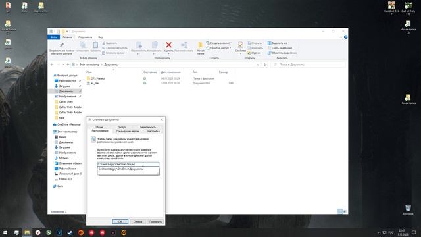The width and height of the screenshot is (421, 237).
Task: Click the Name column header
Action: click(89, 72)
